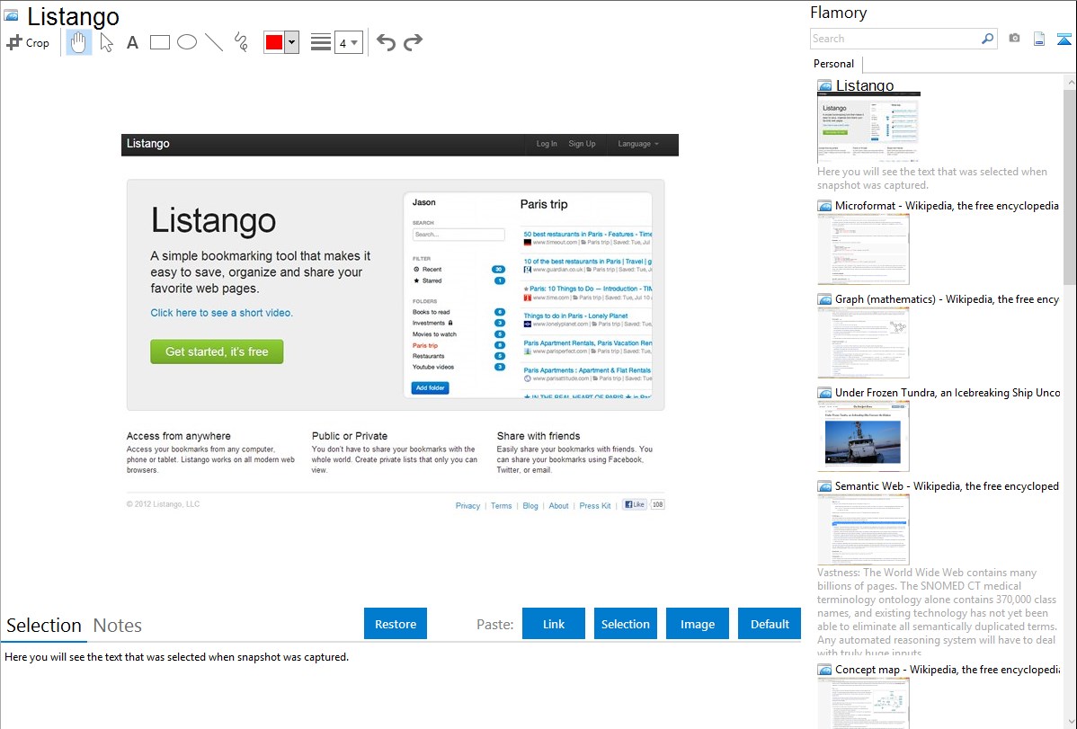1077x729 pixels.
Task: Open the Listango snapshot thumbnail in the list
Action: pyautogui.click(x=868, y=128)
